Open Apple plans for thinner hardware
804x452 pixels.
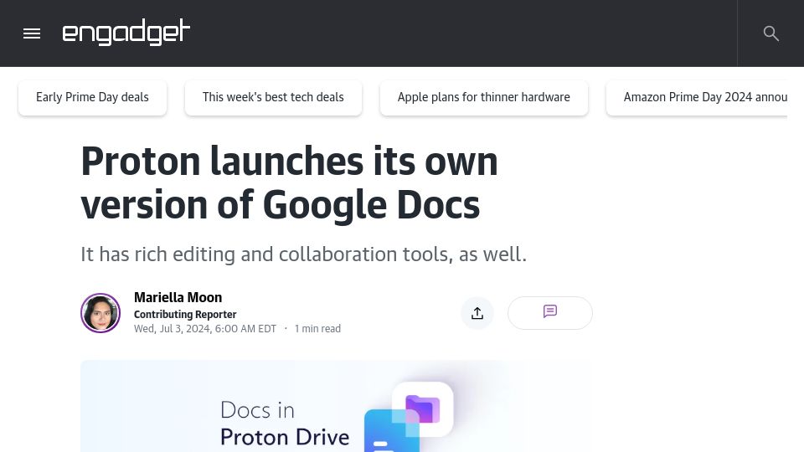pyautogui.click(x=484, y=97)
